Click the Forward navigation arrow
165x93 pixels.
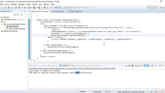point(92,7)
